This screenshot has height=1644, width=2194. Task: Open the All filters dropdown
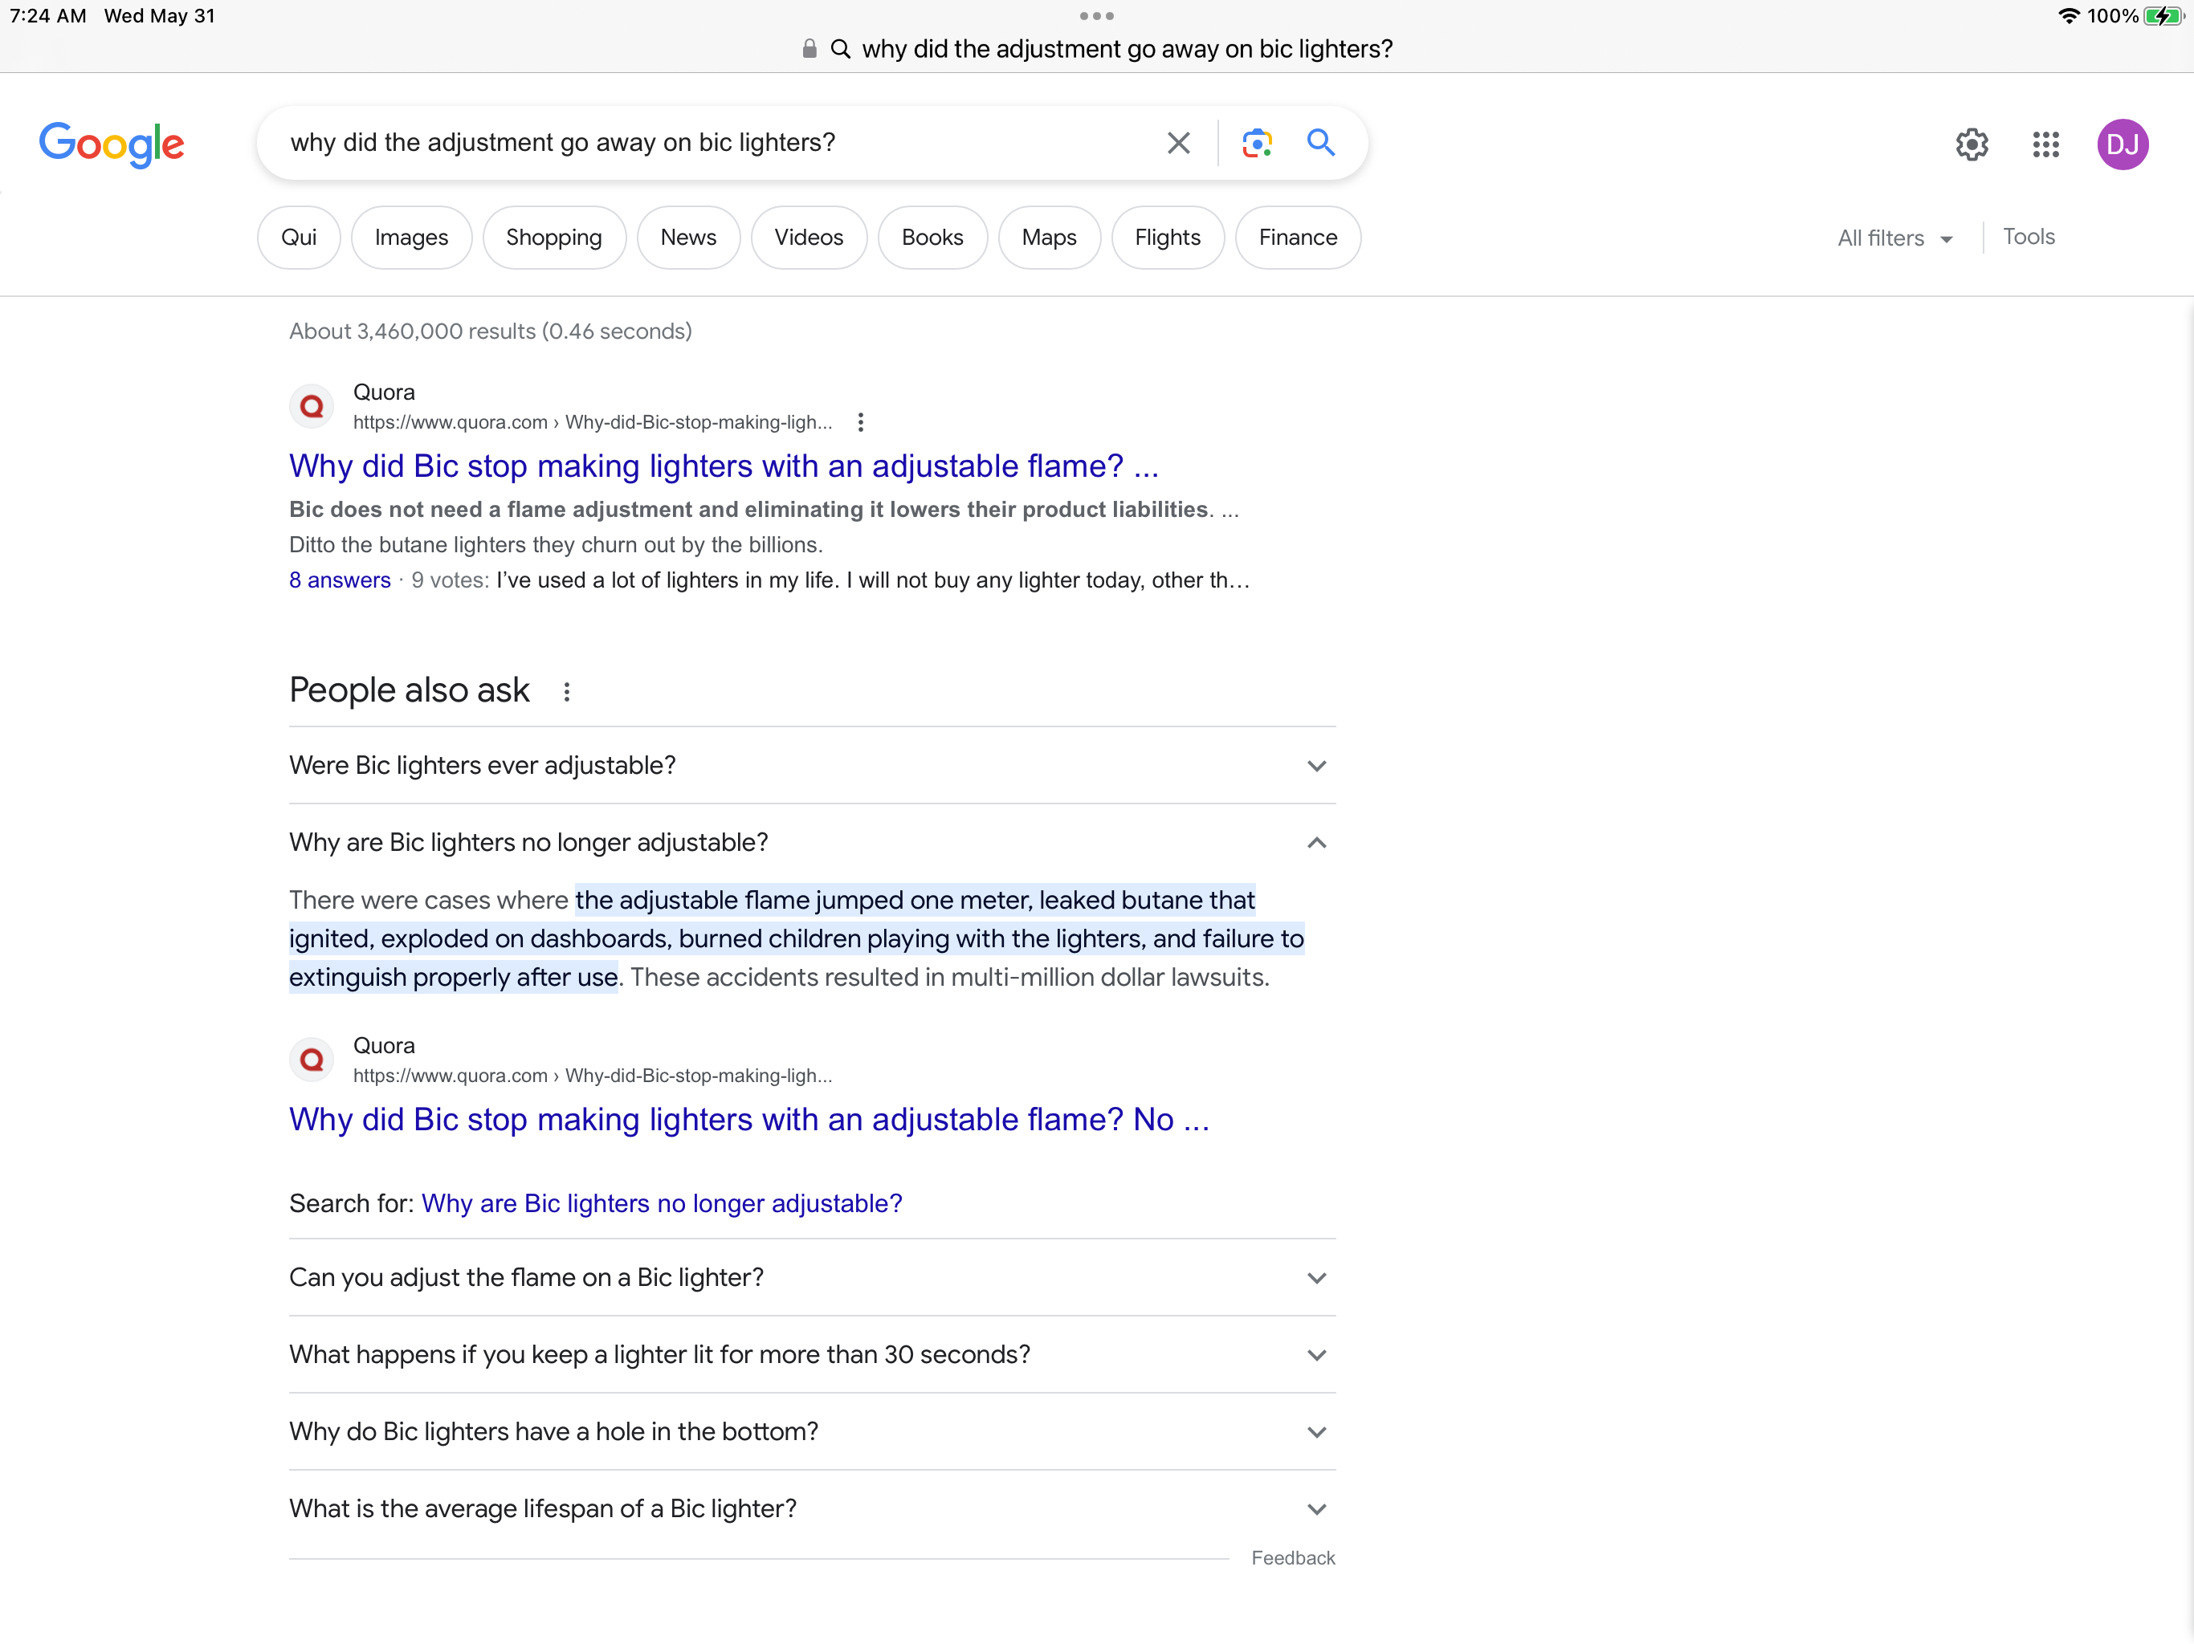(1894, 238)
